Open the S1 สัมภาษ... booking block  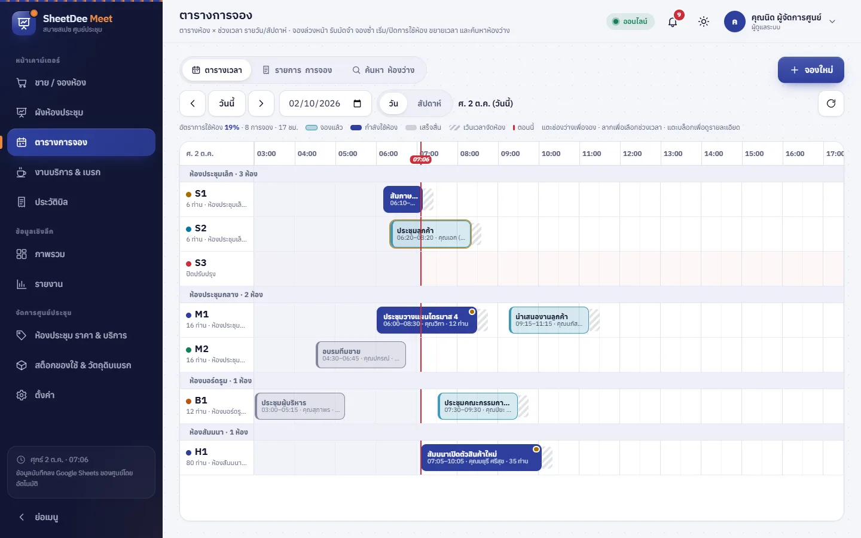pyautogui.click(x=402, y=199)
